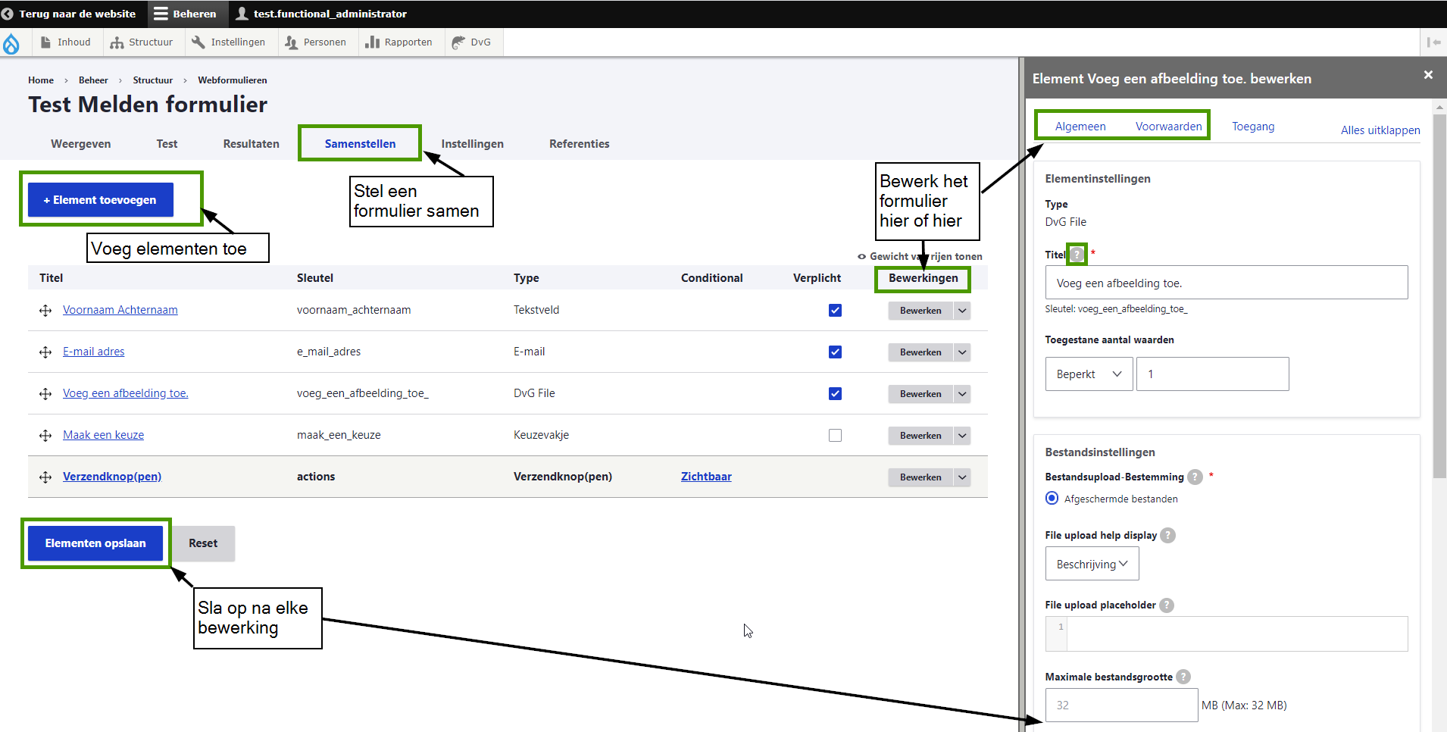The image size is (1447, 732).
Task: Click the Element toevoegen button
Action: (x=101, y=200)
